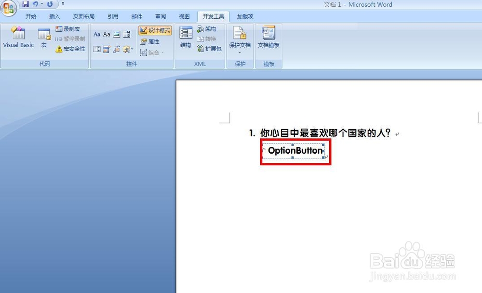This screenshot has width=482, height=293.
Task: Open the 视图 ribbon tab
Action: [184, 16]
